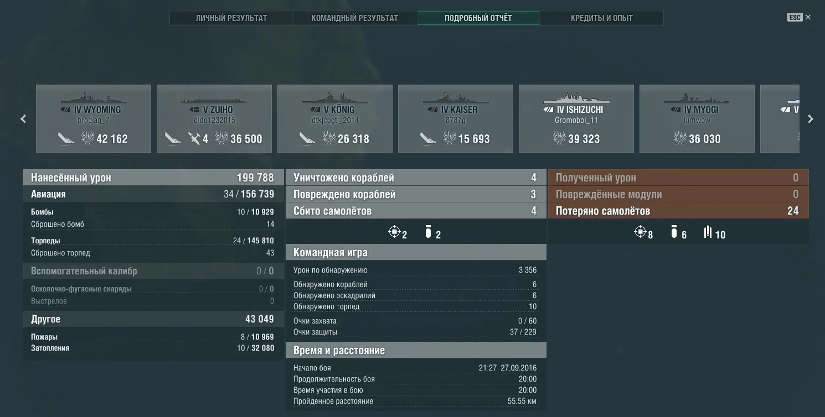Image resolution: width=825 pixels, height=417 pixels.
Task: Open the Личный результат tab
Action: tap(231, 18)
